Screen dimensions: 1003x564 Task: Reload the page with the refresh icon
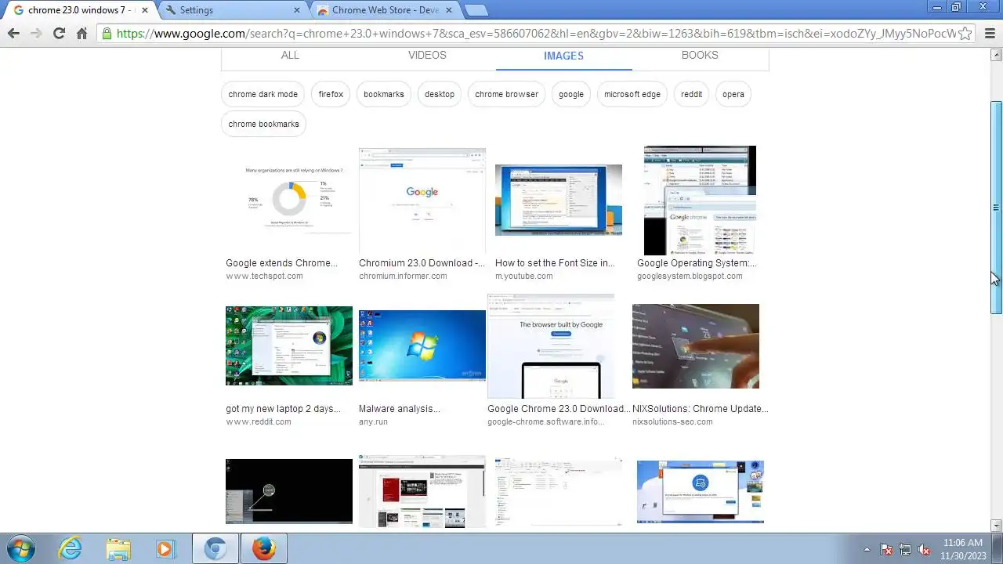pyautogui.click(x=59, y=34)
